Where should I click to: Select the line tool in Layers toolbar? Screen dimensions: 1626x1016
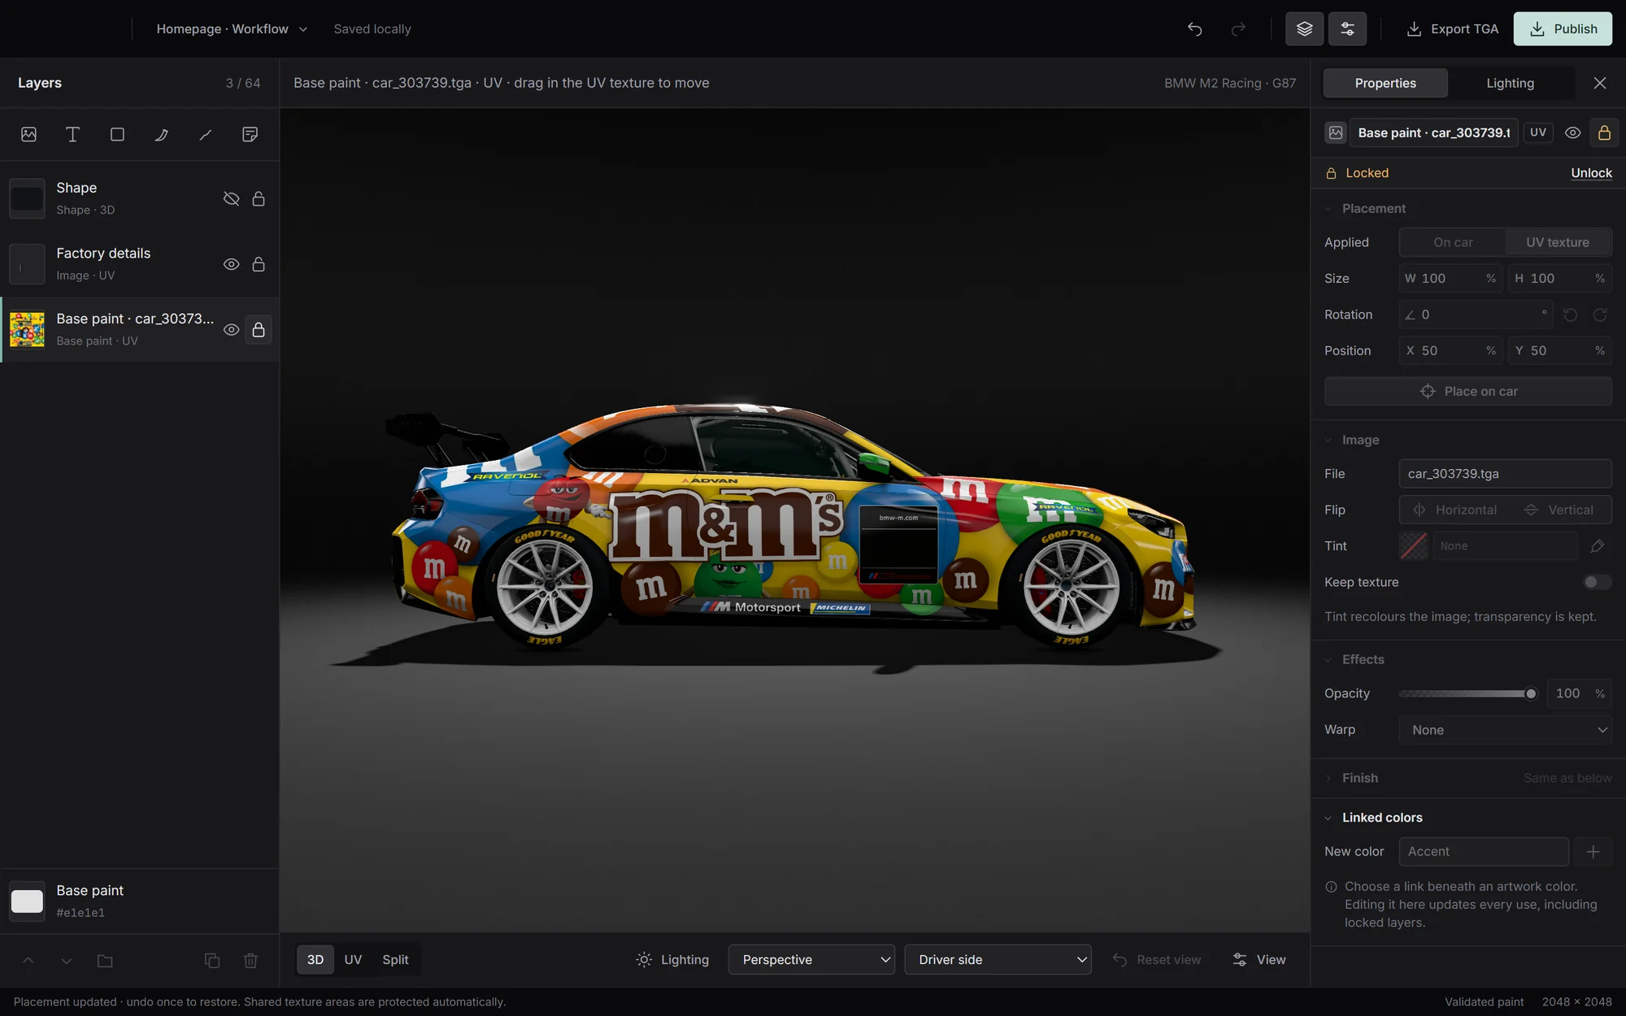coord(206,134)
